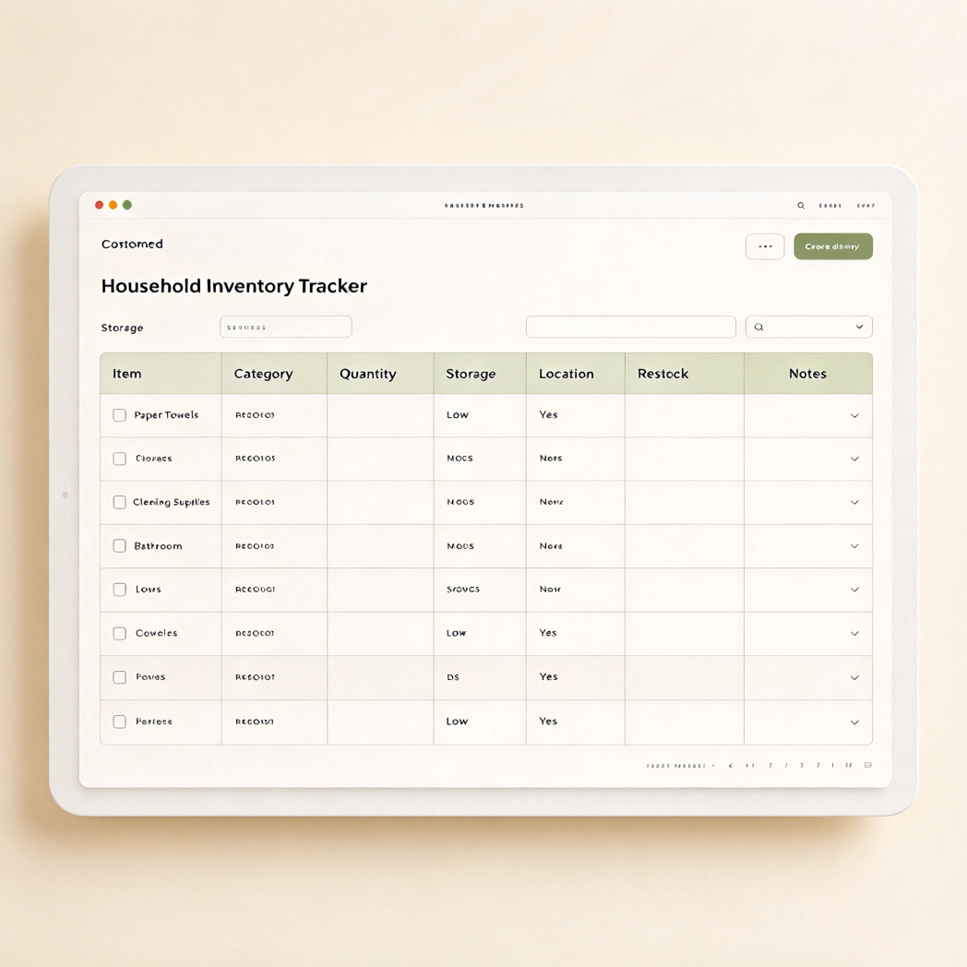Click the Paper Towels item name
This screenshot has width=967, height=967.
[166, 415]
